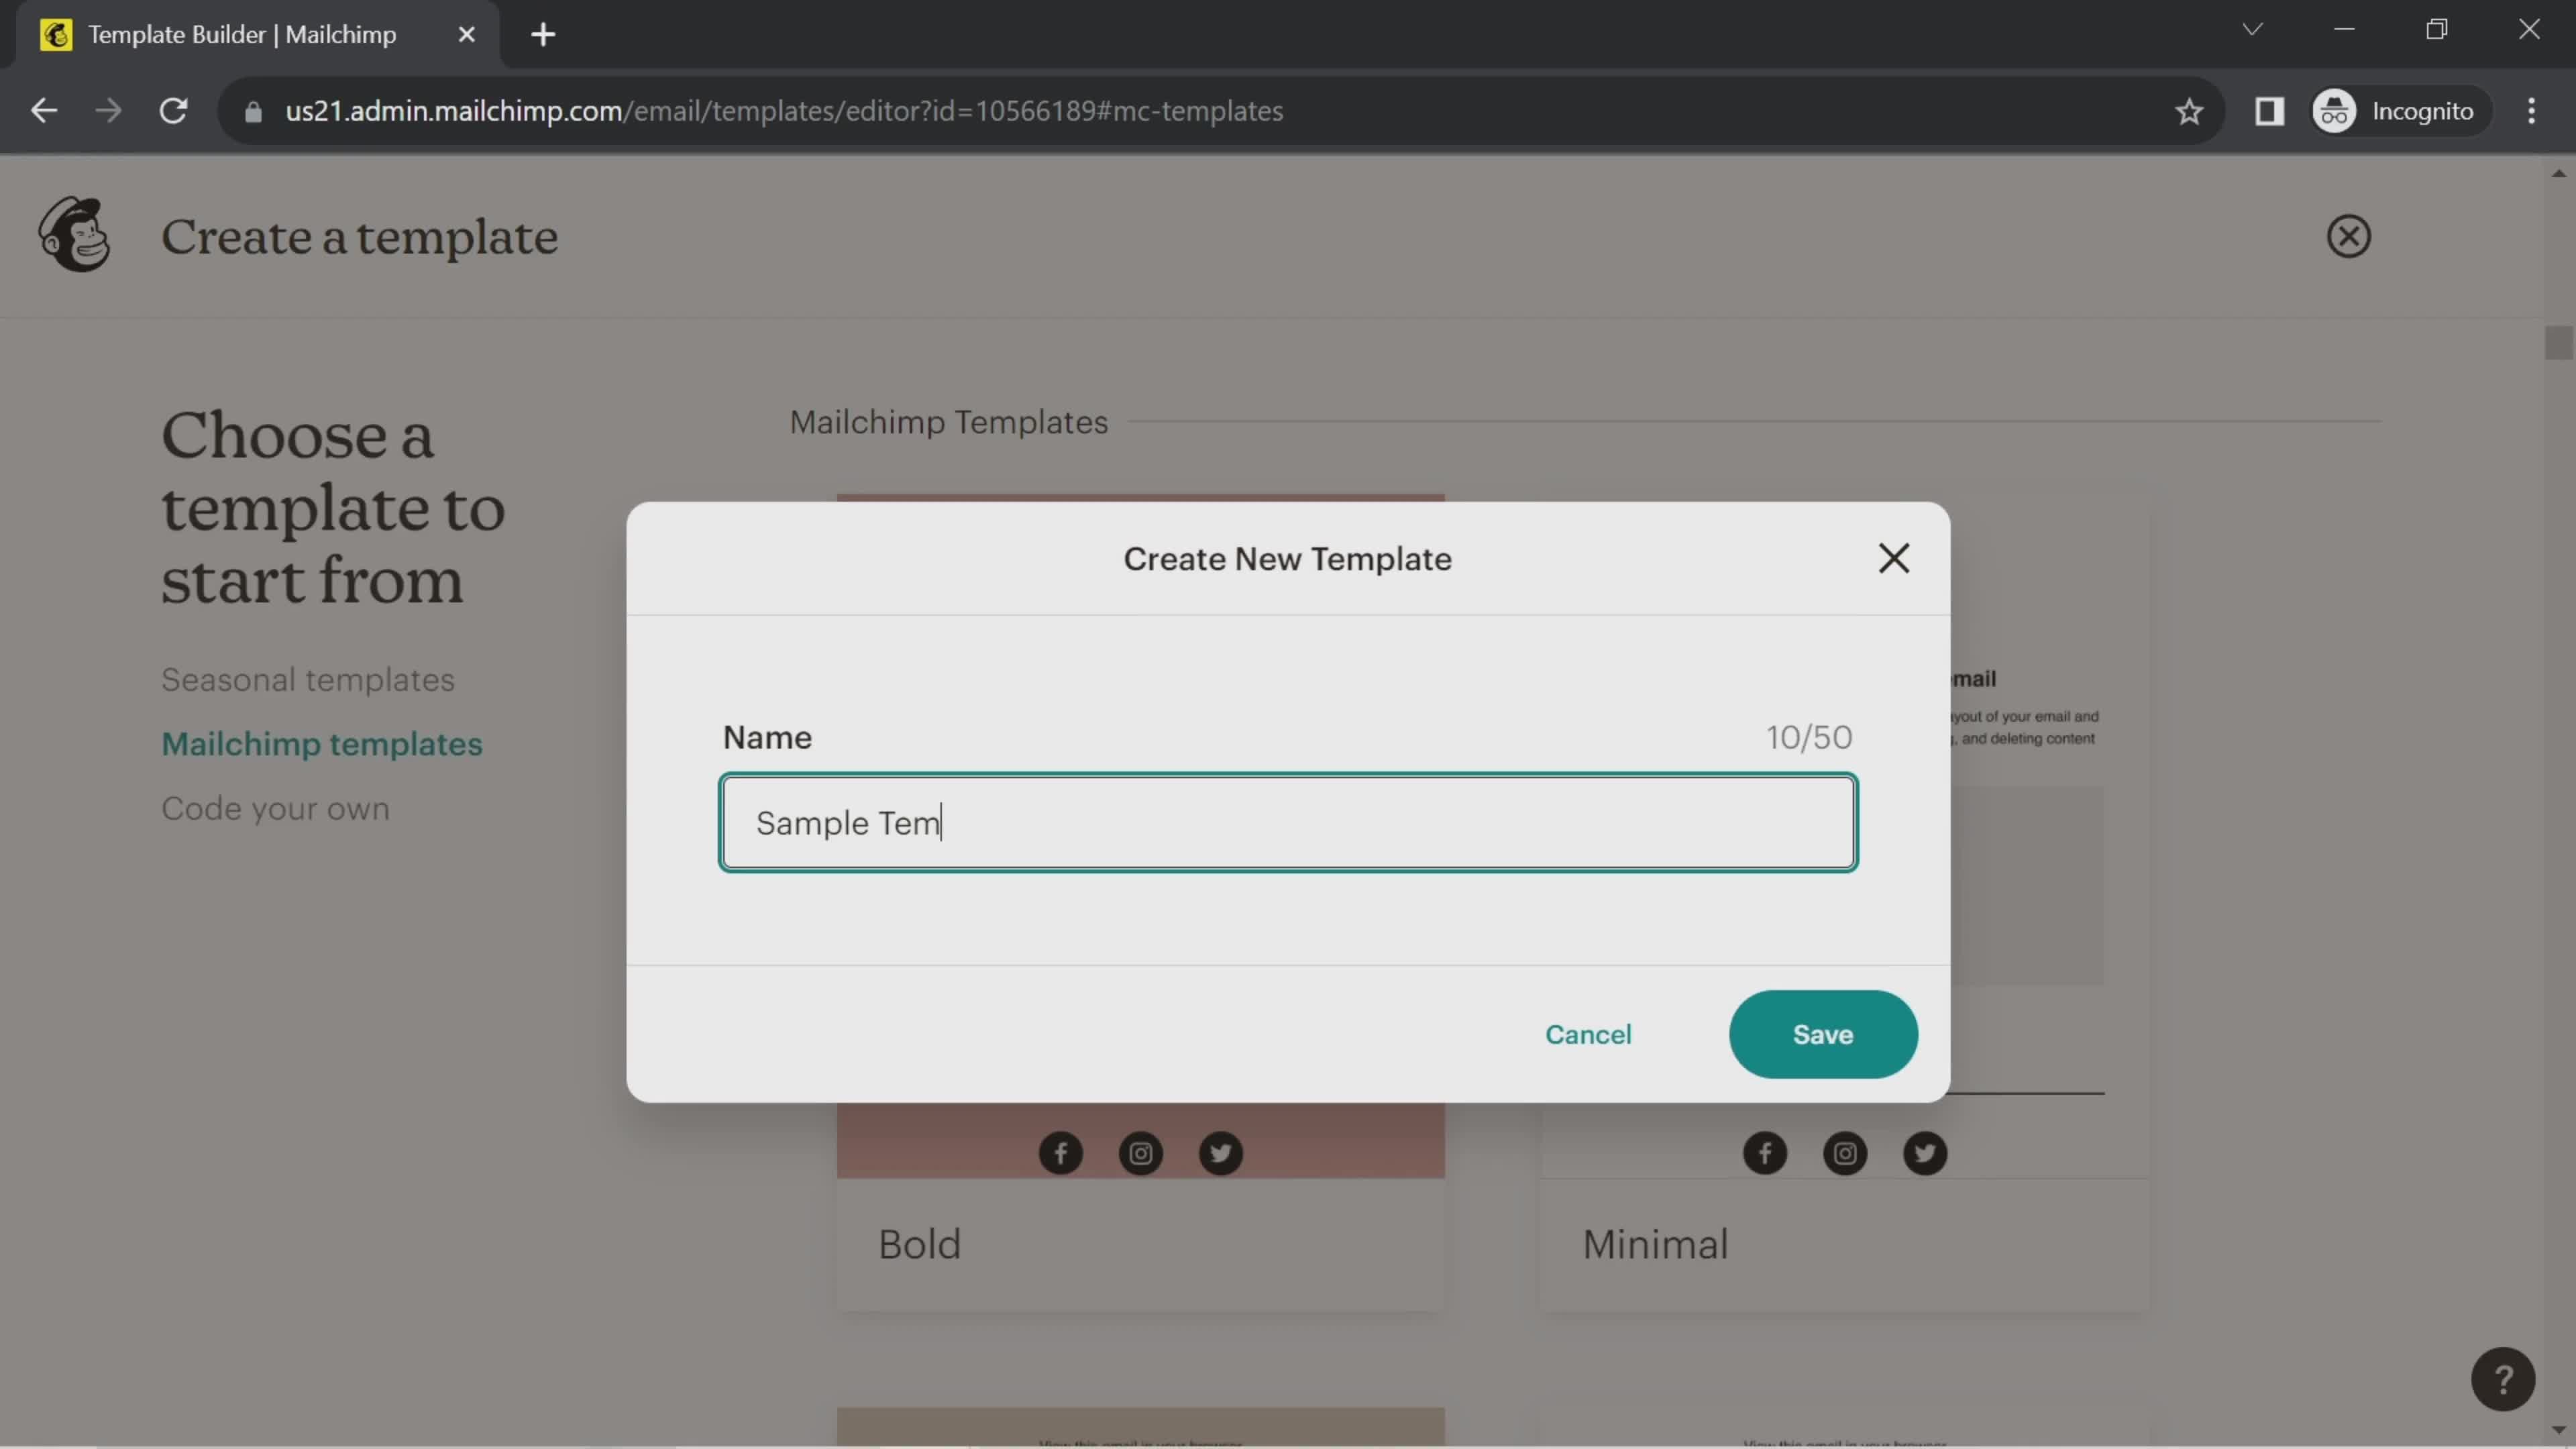Click the 10/50 character counter
The height and width of the screenshot is (1449, 2576).
tap(1808, 737)
